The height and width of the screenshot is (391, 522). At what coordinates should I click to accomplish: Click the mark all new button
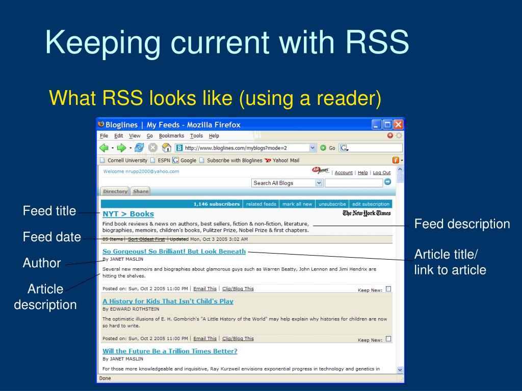[297, 204]
